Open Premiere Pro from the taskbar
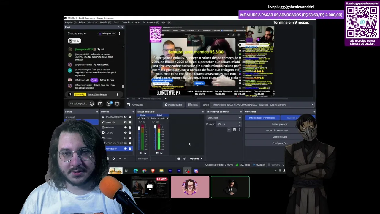380x214 pixels. coord(179,171)
